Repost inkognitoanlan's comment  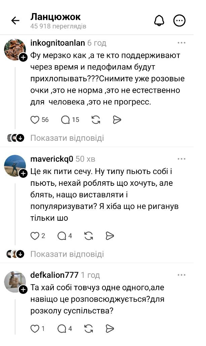pyautogui.click(x=96, y=120)
